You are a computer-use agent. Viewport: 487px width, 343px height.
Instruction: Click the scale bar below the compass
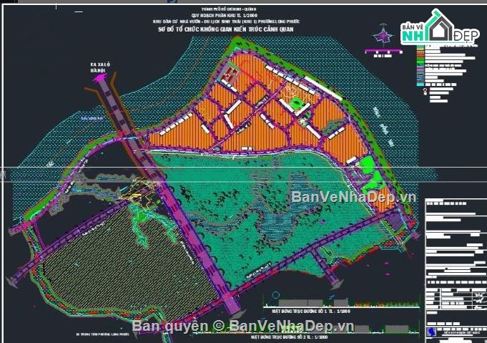[x=385, y=52]
